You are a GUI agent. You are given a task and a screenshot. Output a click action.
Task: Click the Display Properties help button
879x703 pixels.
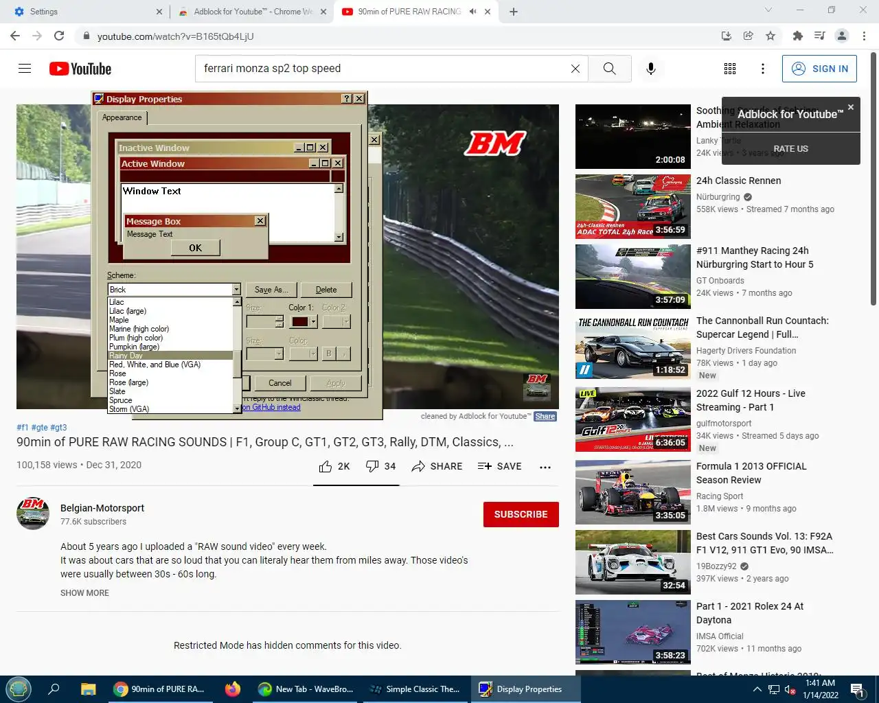[x=347, y=99]
